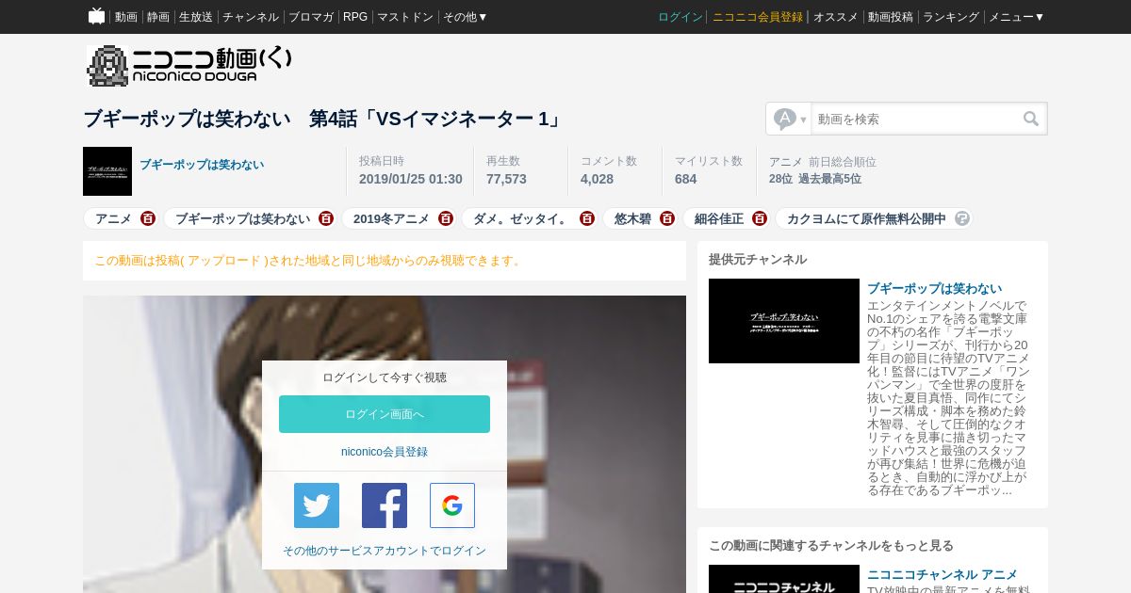
Task: Open dictionary icon next to 細谷佳正 tag
Action: pyautogui.click(x=760, y=218)
